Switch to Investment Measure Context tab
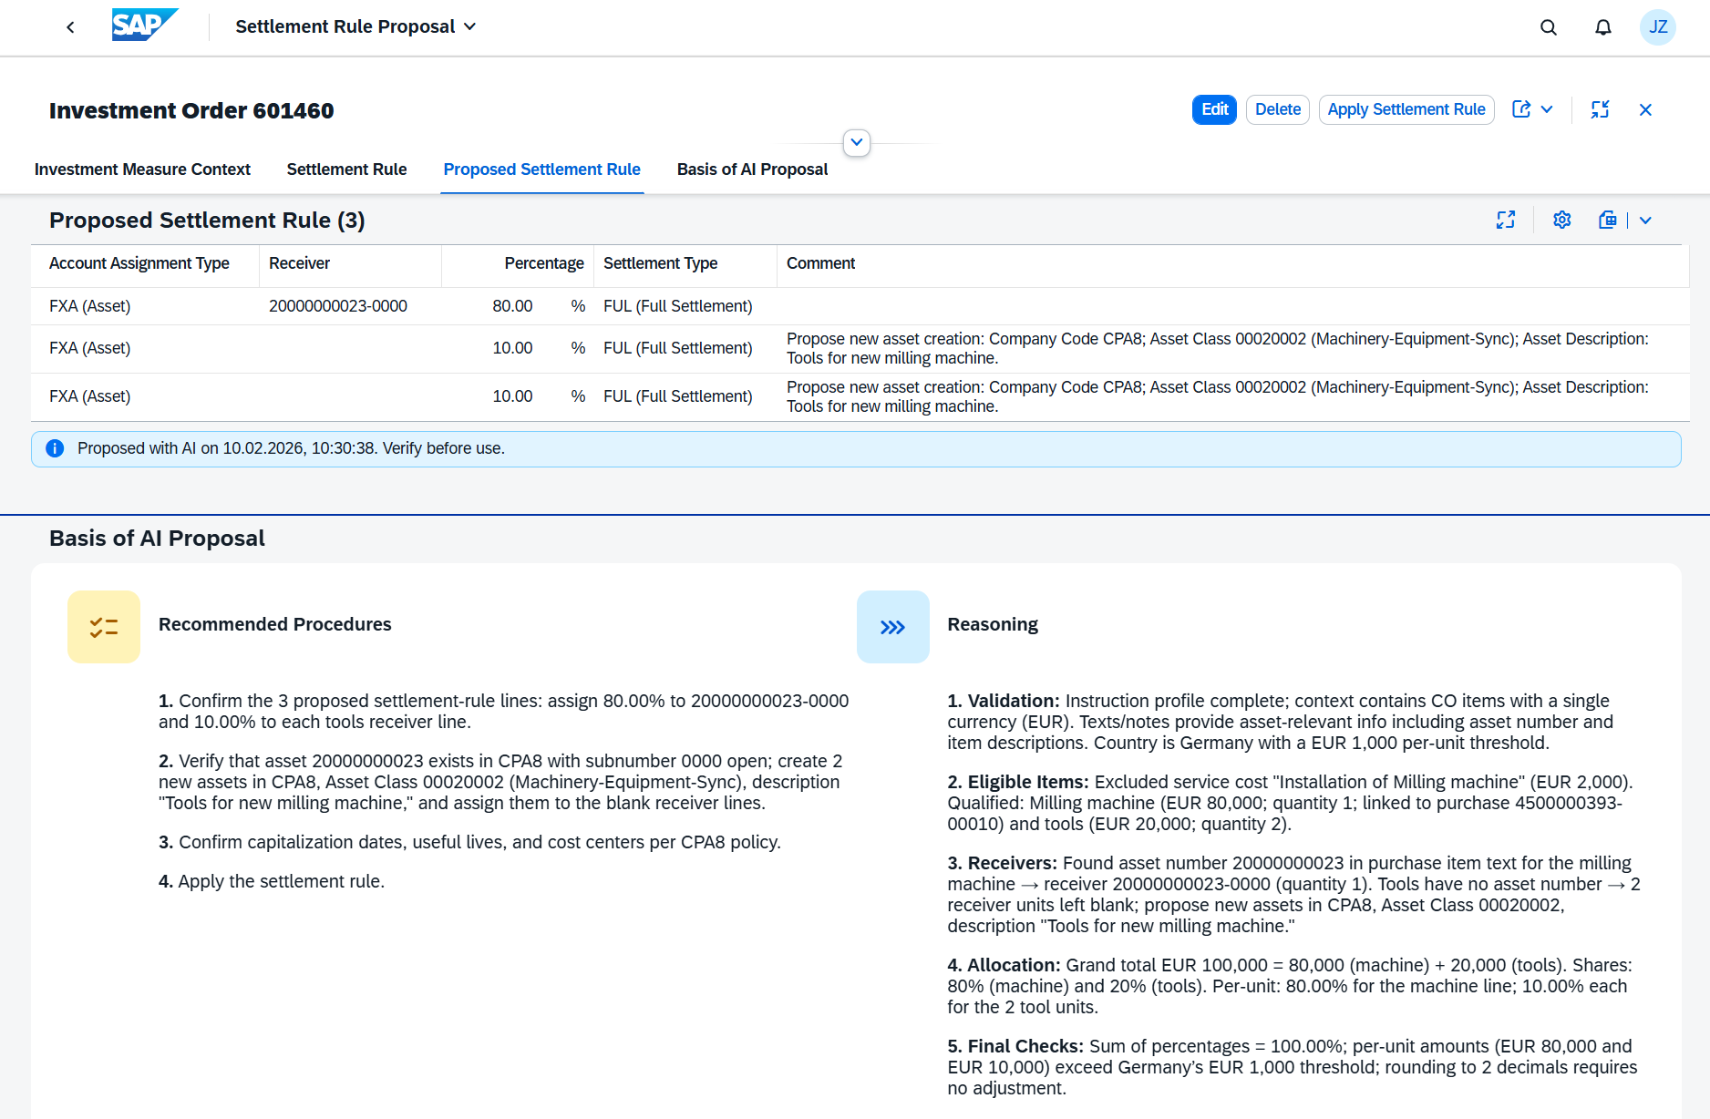Screen dimensions: 1710x1119 point(142,169)
